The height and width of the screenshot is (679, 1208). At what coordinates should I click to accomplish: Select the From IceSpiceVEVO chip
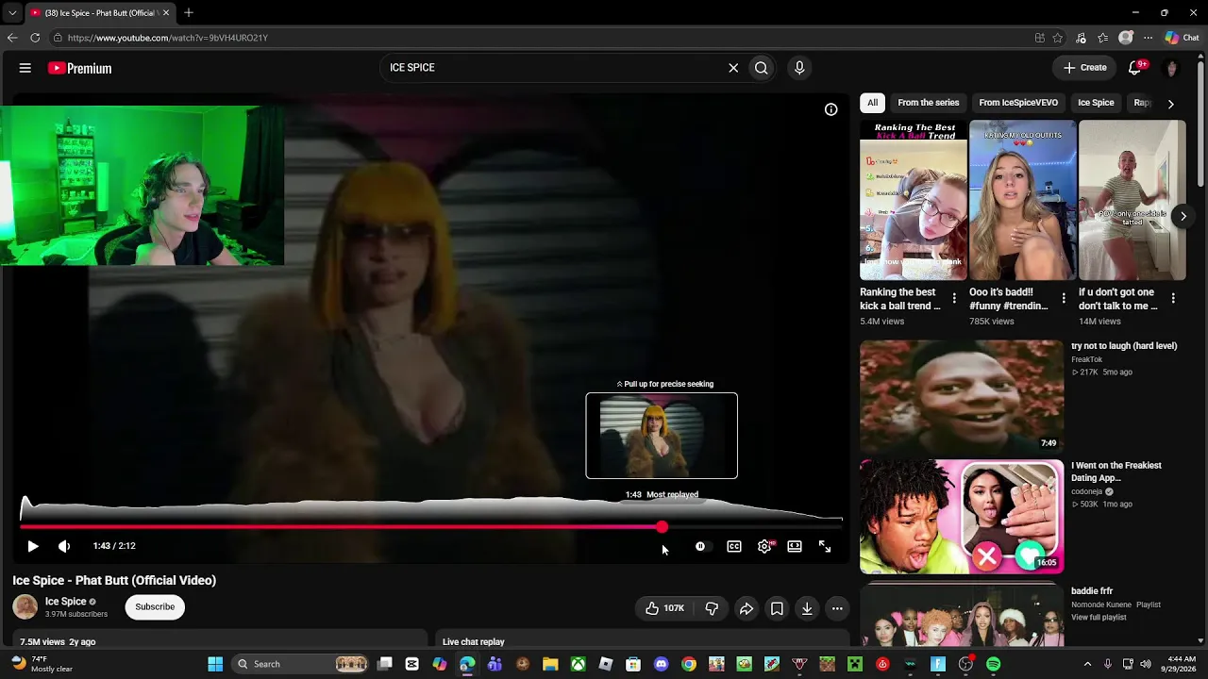(1018, 103)
